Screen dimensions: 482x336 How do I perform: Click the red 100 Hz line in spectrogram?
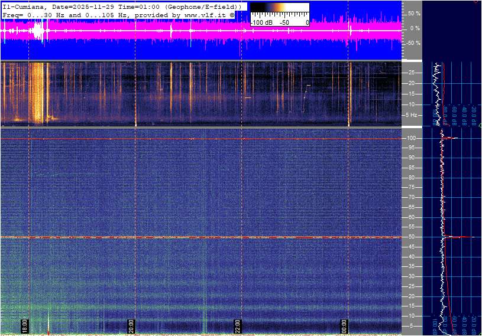[177, 139]
